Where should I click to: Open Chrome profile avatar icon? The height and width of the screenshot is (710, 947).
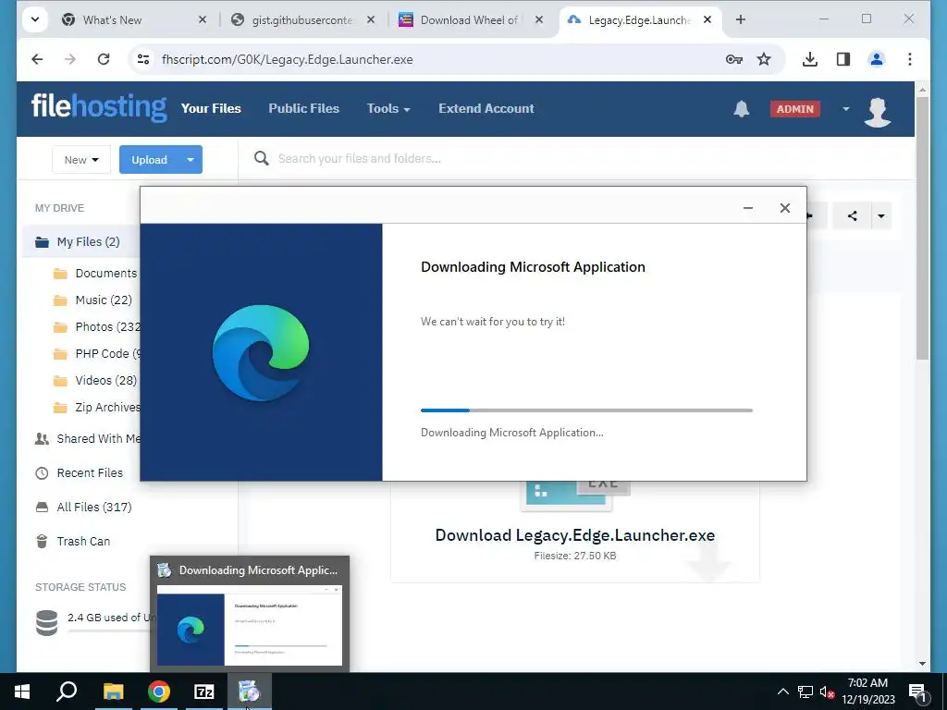877,59
